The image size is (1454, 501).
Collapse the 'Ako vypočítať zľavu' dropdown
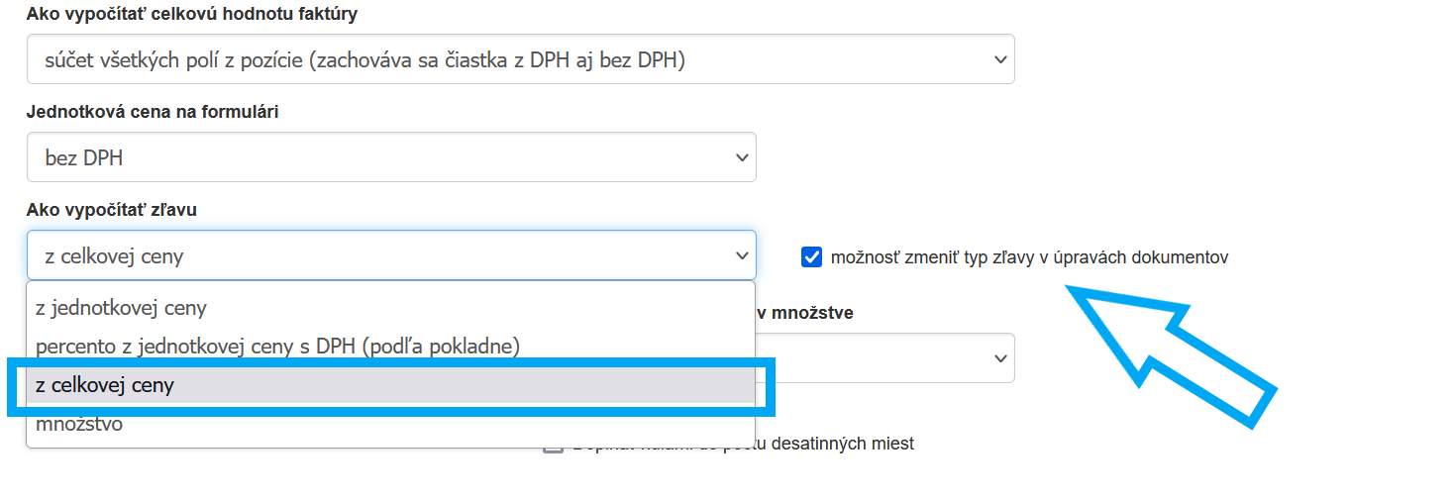[x=391, y=255]
